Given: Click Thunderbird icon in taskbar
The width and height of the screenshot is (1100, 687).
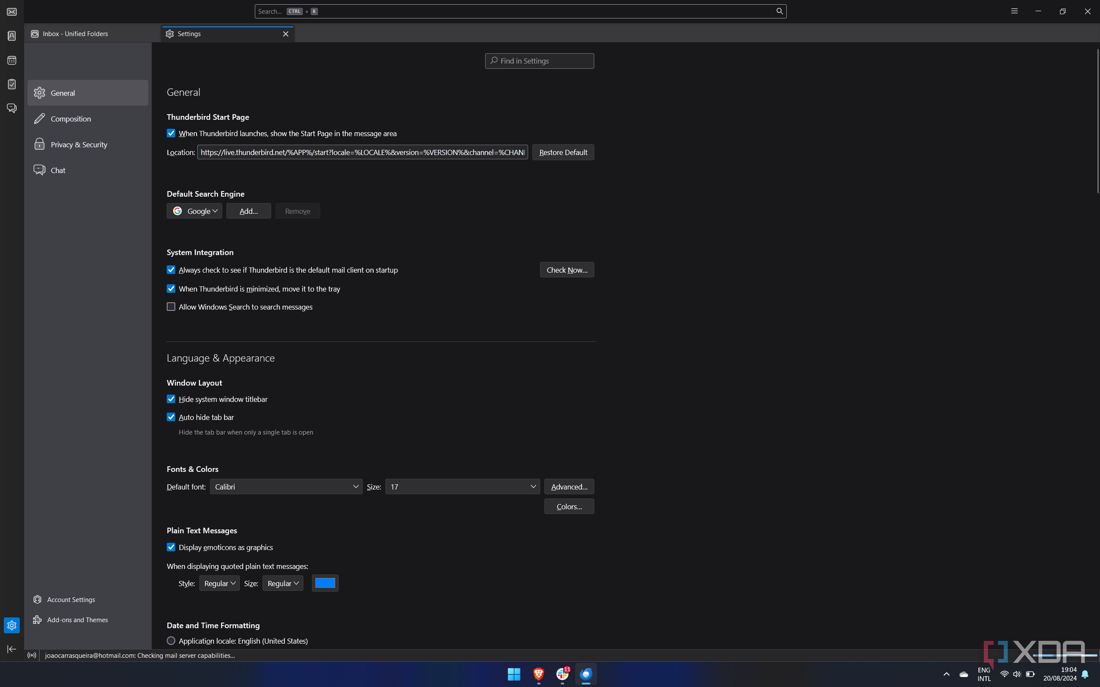Looking at the screenshot, I should (x=586, y=674).
